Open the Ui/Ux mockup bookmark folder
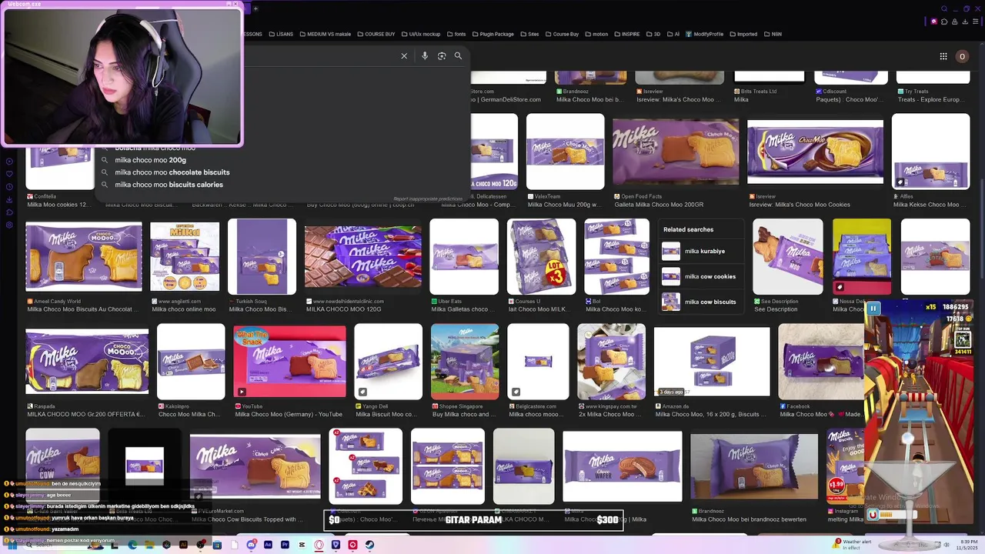This screenshot has width=985, height=554. click(x=420, y=34)
